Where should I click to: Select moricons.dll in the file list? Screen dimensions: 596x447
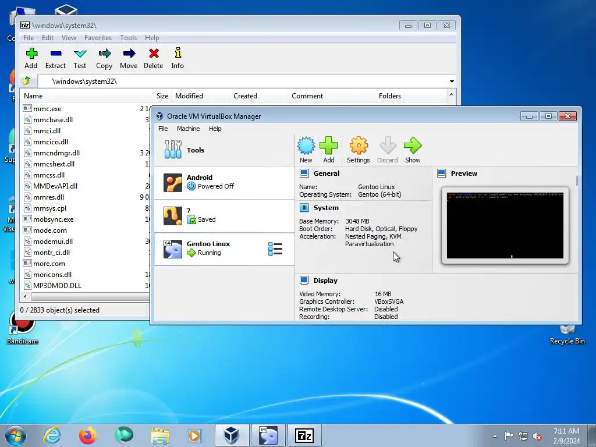(x=52, y=275)
